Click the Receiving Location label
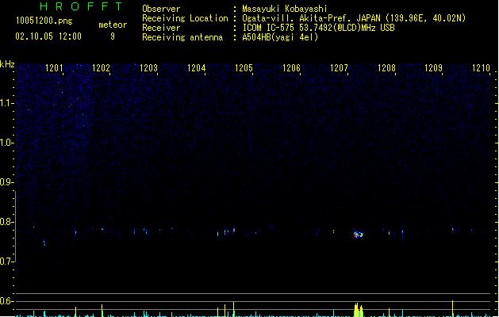This screenshot has width=499, height=317. (x=185, y=18)
